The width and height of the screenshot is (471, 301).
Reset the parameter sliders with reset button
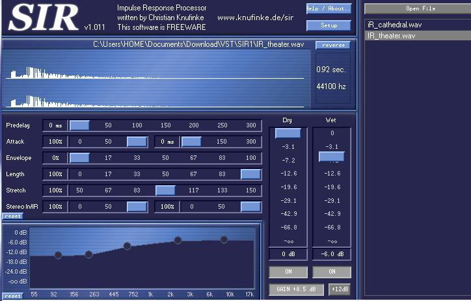(x=12, y=216)
